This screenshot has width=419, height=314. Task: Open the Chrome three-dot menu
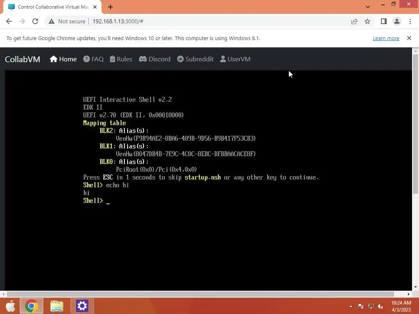(410, 21)
